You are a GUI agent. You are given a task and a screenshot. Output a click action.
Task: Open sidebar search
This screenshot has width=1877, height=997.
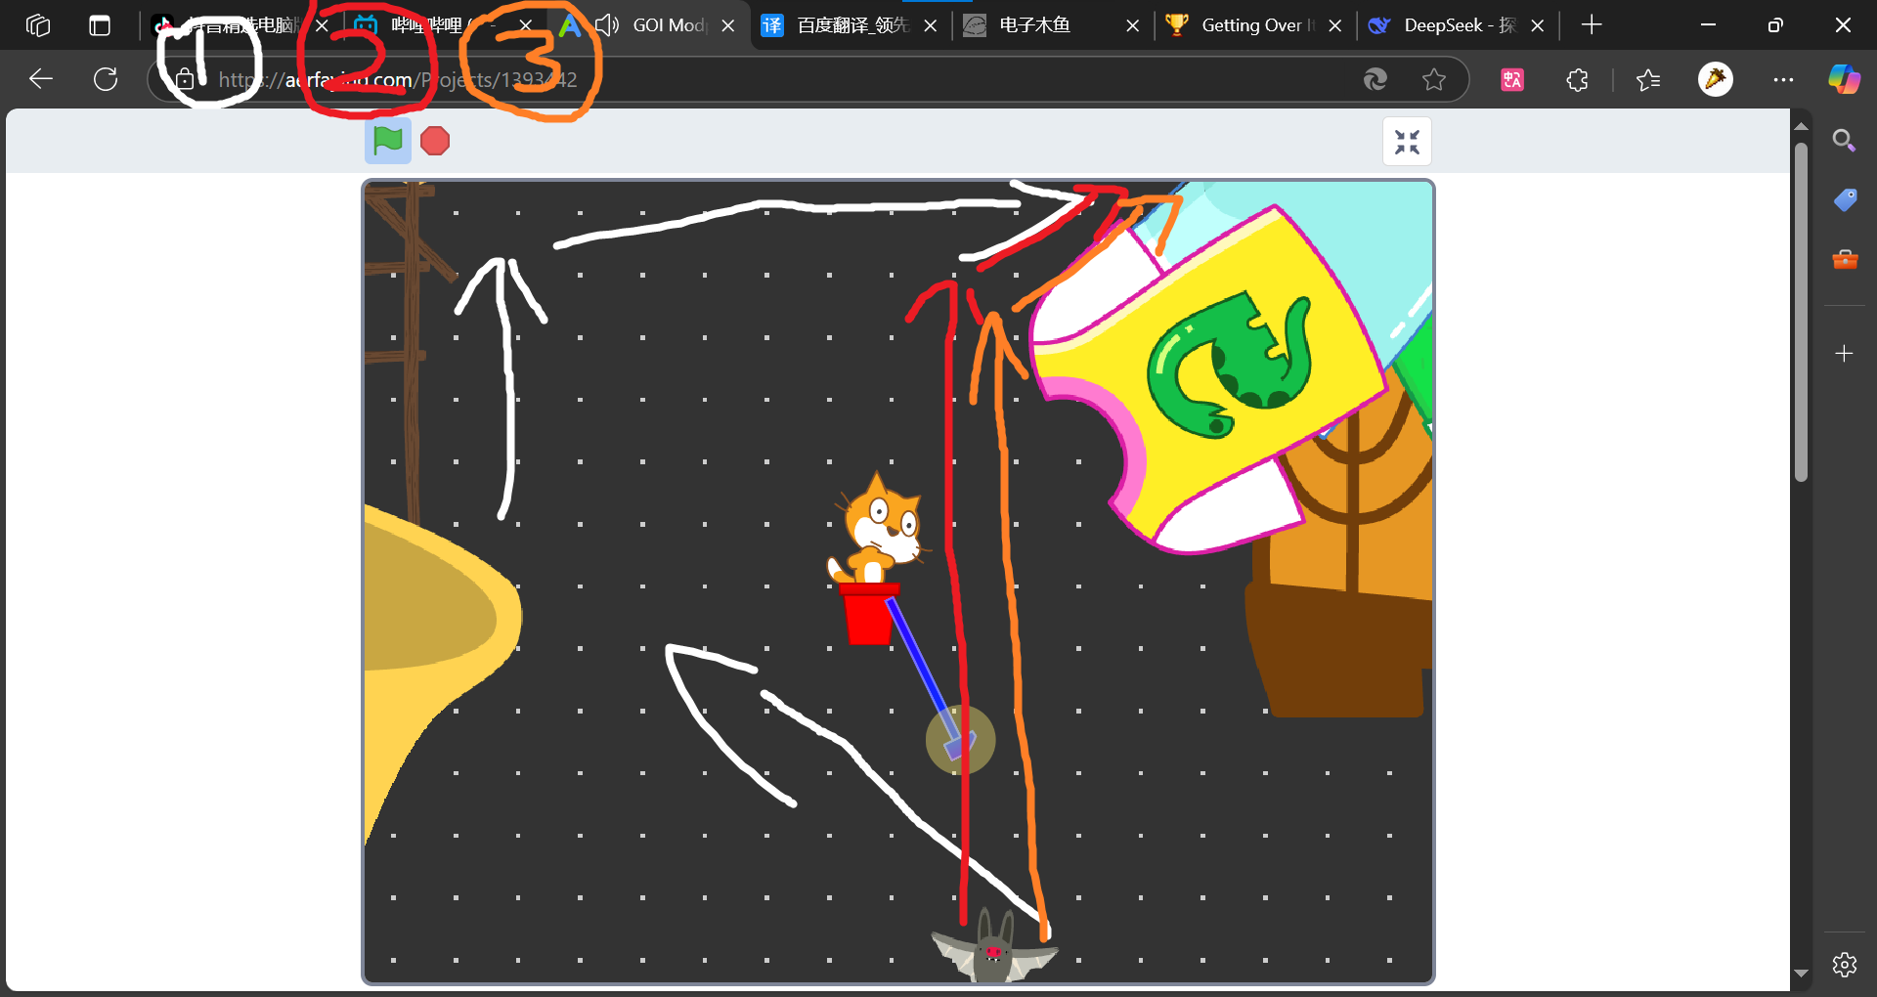coord(1845,141)
